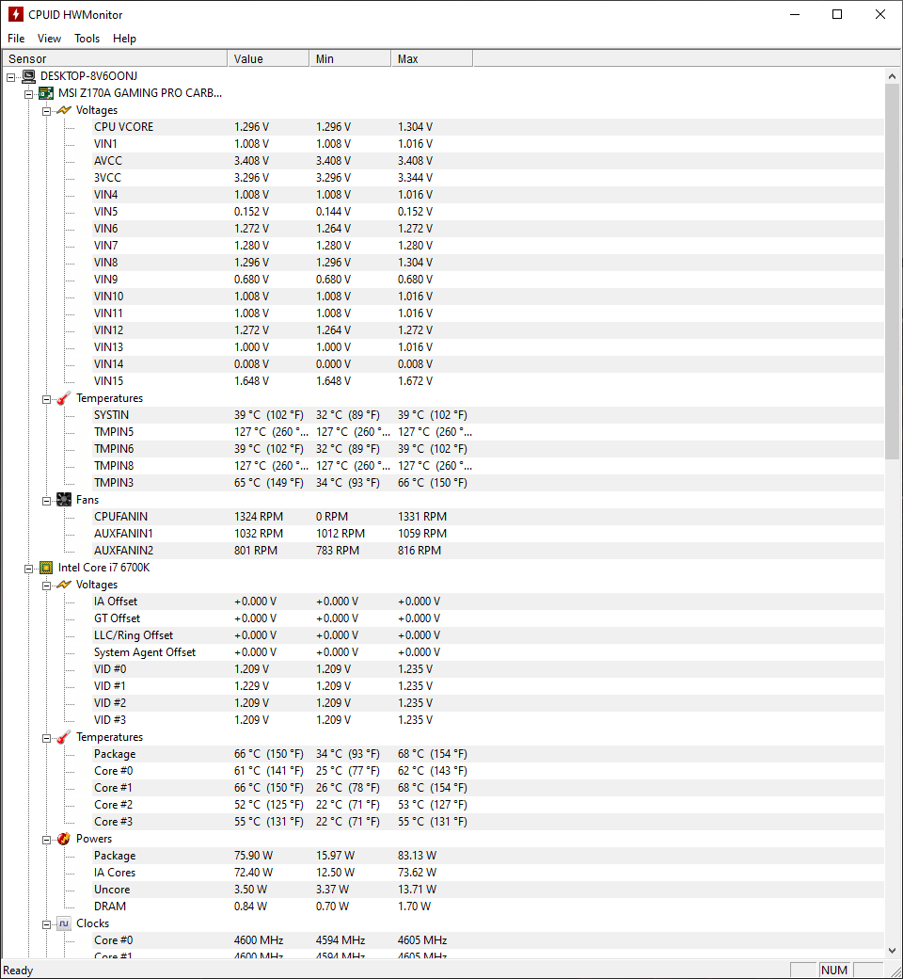Click the DESKTOP-8V6OONJ computer icon
The width and height of the screenshot is (903, 979).
(x=29, y=76)
